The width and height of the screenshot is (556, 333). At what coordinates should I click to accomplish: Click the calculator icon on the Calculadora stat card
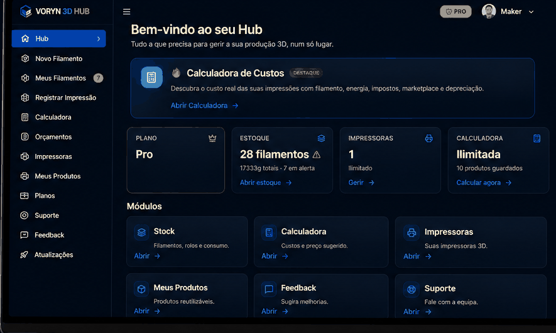537,138
